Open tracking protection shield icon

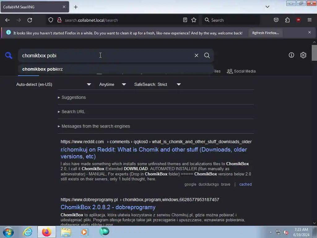(51, 20)
